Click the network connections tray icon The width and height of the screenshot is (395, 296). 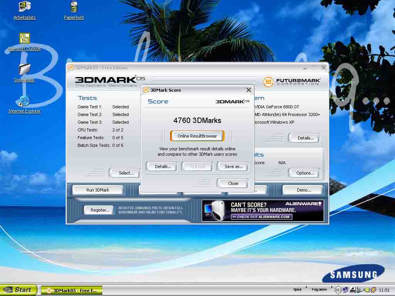click(345, 290)
